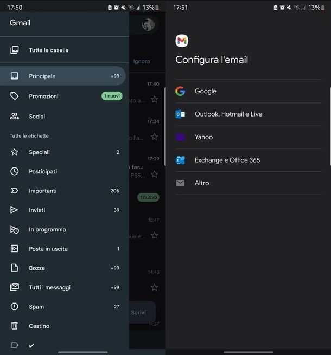This screenshot has width=331, height=355.
Task: Choose the Exchange logo icon
Action: pos(180,160)
